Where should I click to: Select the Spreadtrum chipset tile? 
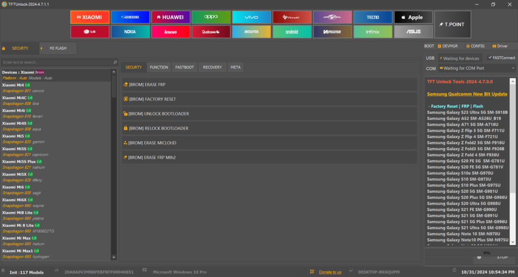click(332, 32)
